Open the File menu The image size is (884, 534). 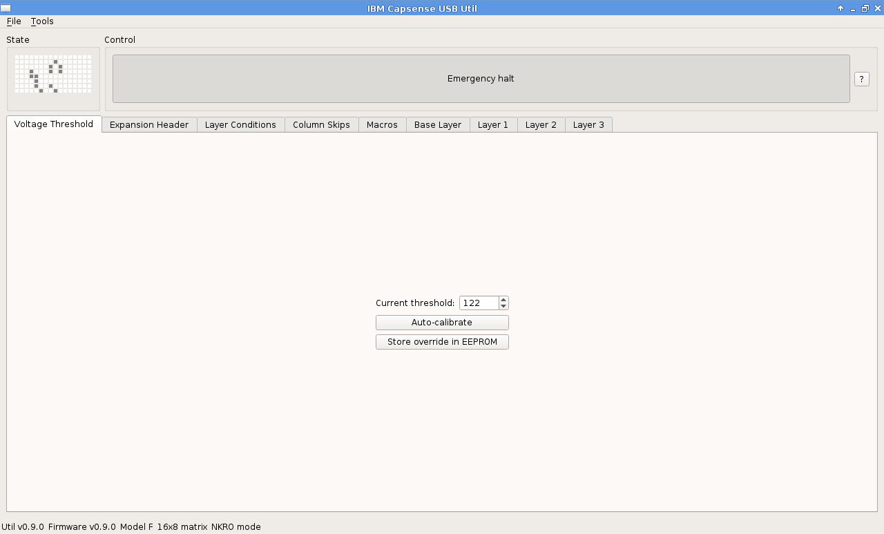tap(14, 21)
